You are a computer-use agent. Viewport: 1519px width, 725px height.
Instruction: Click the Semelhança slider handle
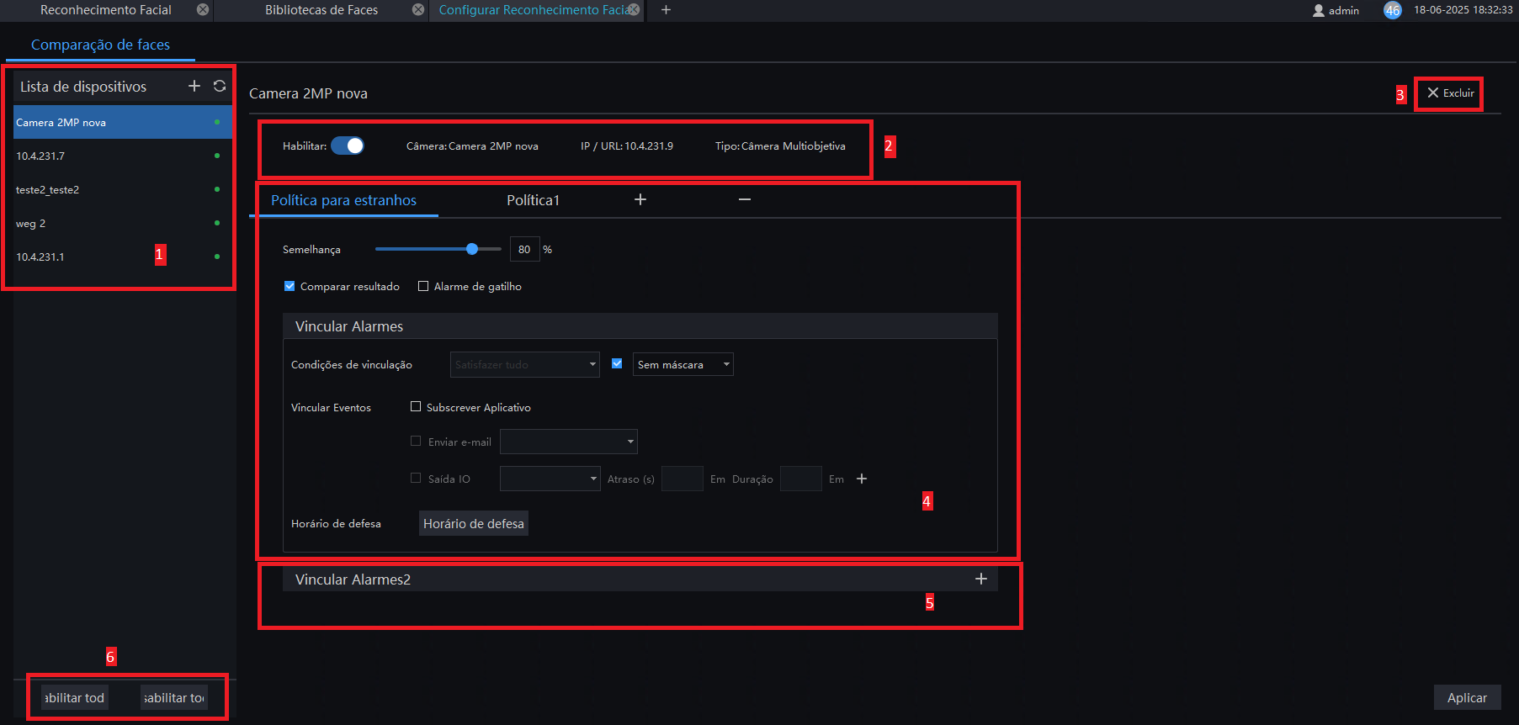pyautogui.click(x=472, y=249)
